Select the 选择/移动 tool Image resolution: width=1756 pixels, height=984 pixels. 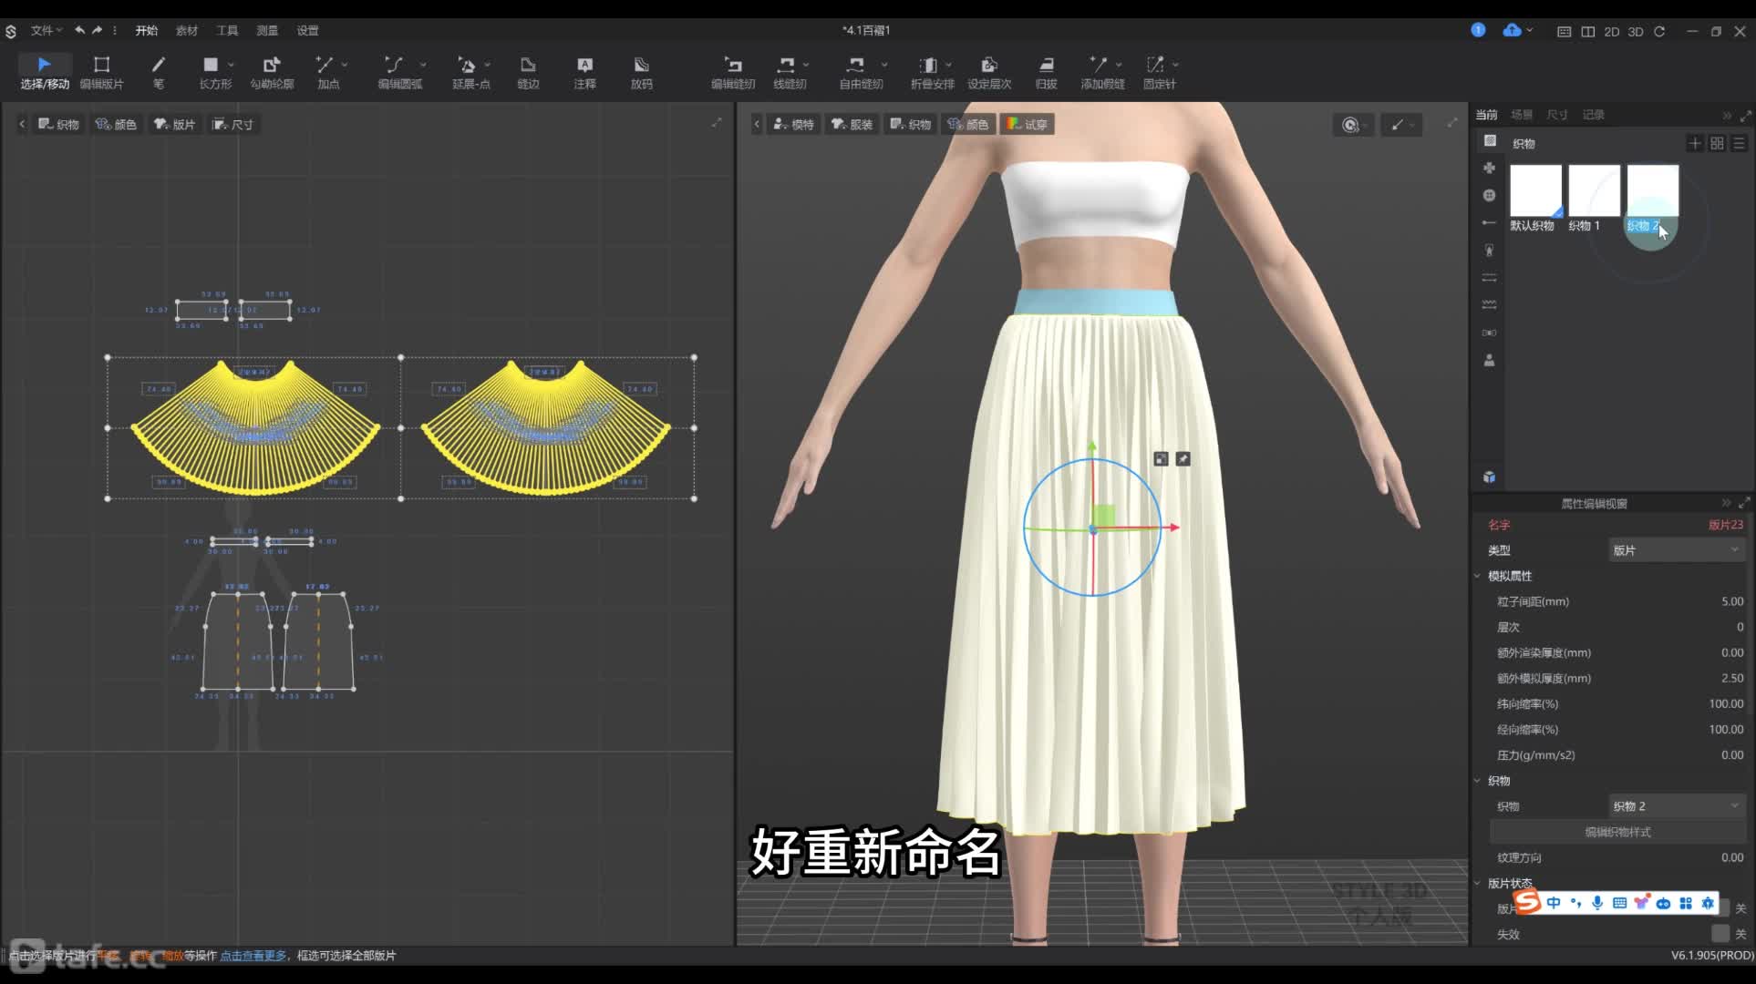point(45,72)
